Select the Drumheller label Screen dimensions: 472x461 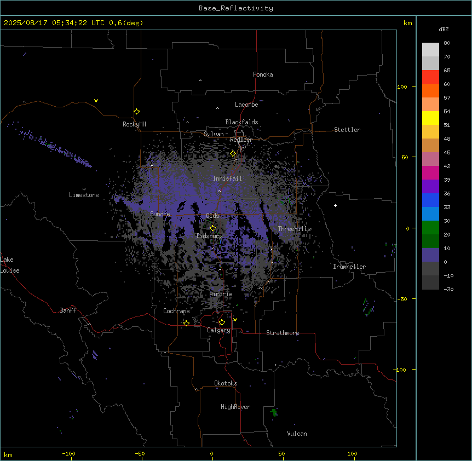pyautogui.click(x=349, y=267)
